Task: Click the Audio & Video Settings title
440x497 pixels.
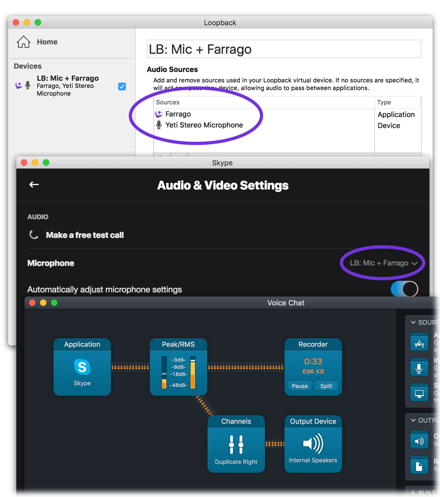Action: [223, 185]
